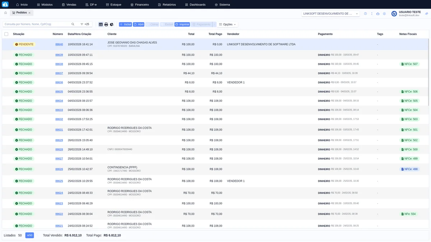Click the home icon beside Pedidos tab

click(x=5, y=13)
